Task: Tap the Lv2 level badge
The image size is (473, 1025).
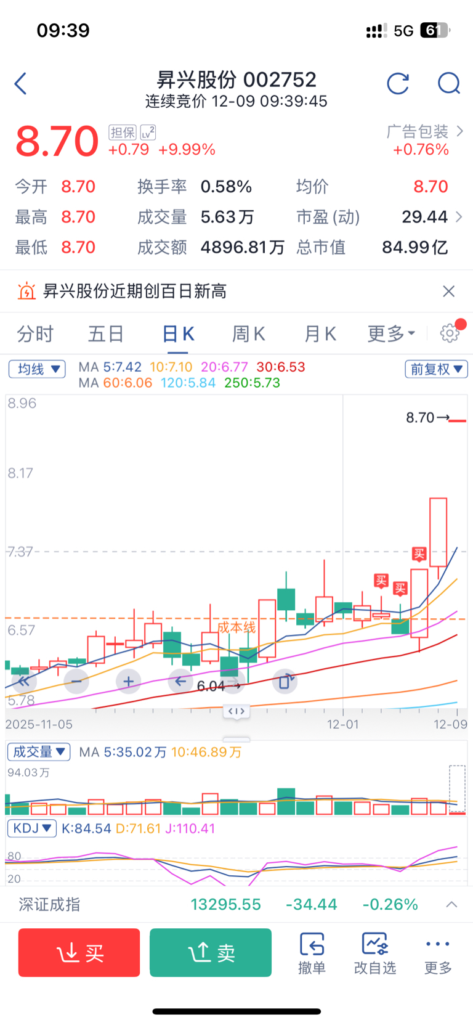Action: pos(148,133)
